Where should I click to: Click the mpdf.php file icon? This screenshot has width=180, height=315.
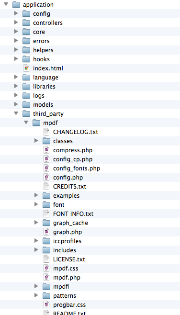(x=46, y=278)
